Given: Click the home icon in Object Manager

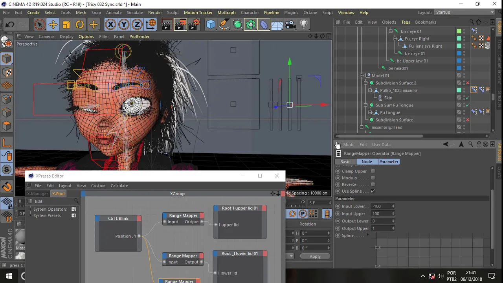Looking at the screenshot, I should click(478, 22).
